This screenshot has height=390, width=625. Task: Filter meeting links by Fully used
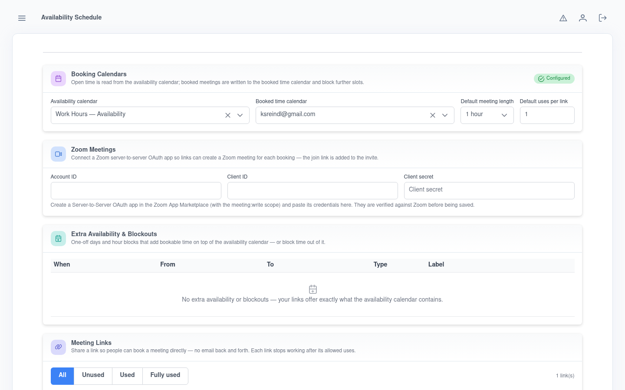click(165, 376)
